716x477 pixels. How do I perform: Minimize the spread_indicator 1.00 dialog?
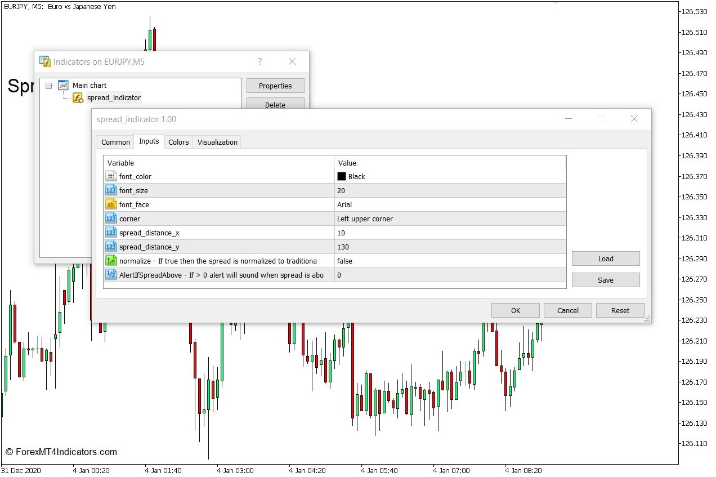point(569,119)
